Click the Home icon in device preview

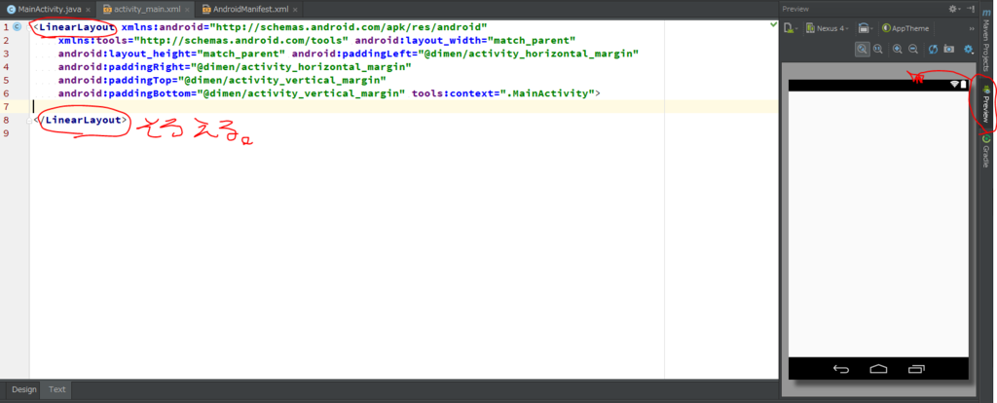click(878, 369)
